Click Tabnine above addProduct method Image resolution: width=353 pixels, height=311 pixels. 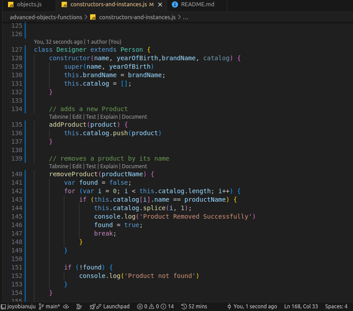pyautogui.click(x=58, y=117)
